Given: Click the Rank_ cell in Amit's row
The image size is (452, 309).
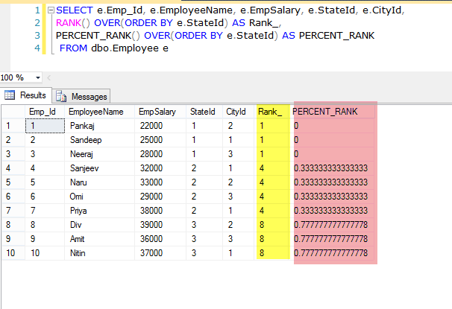Looking at the screenshot, I should click(x=272, y=239).
